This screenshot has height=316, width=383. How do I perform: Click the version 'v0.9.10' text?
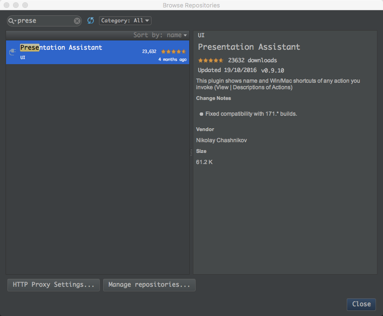[x=272, y=71]
